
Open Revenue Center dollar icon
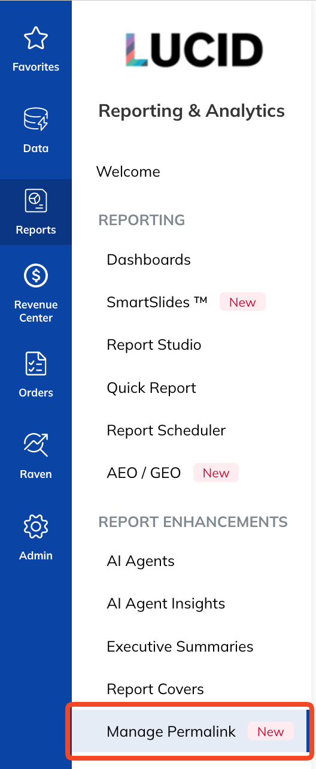tap(36, 276)
